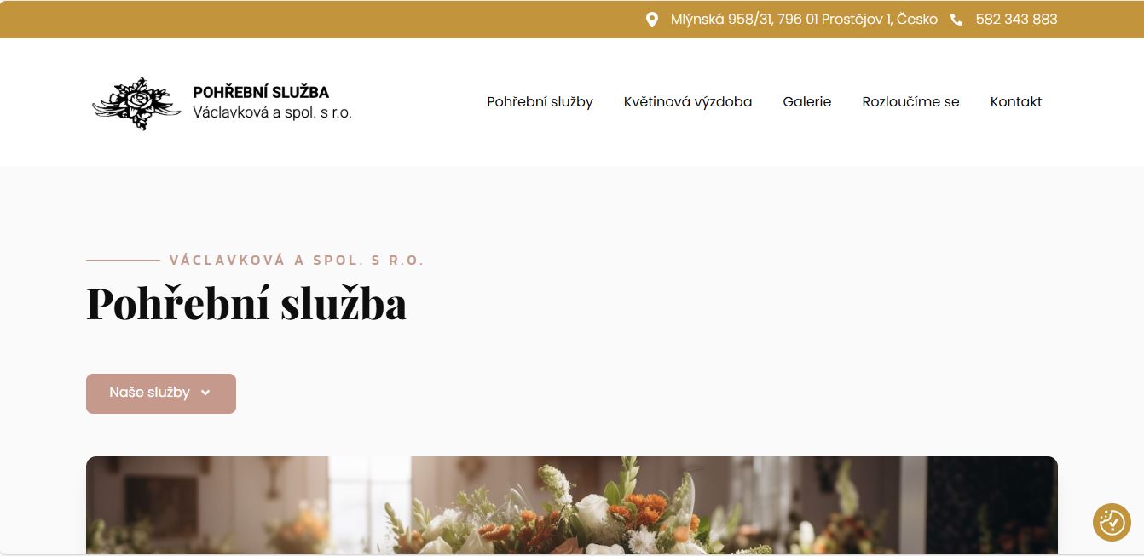Open the Galerie menu item

[x=807, y=102]
